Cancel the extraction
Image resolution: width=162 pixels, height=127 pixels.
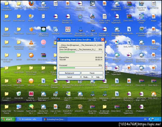pyautogui.click(x=69, y=77)
